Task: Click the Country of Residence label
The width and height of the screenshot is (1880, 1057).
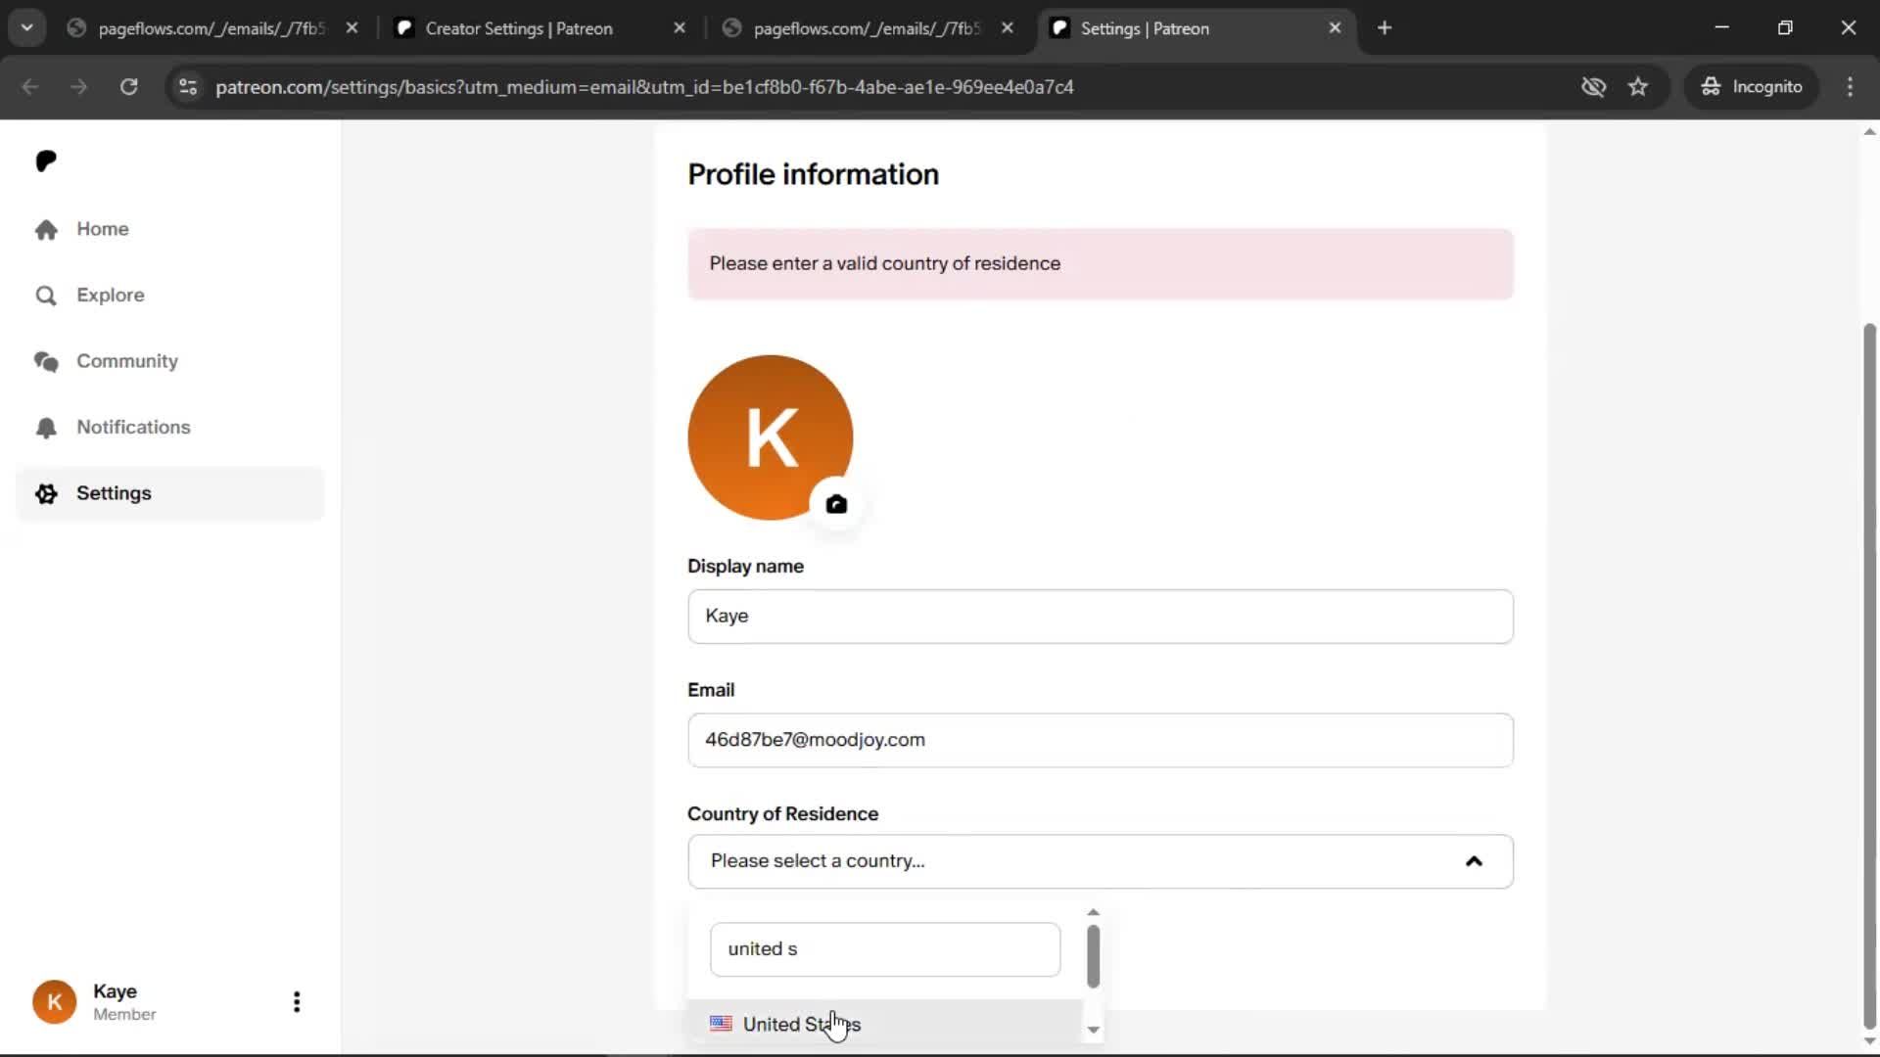Action: (782, 814)
